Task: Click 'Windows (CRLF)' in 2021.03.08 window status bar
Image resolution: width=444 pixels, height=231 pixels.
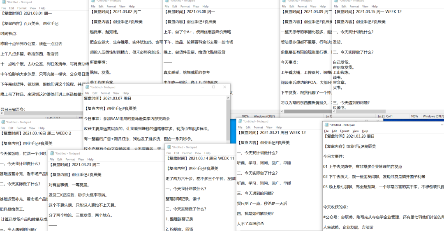Action: coord(264,116)
